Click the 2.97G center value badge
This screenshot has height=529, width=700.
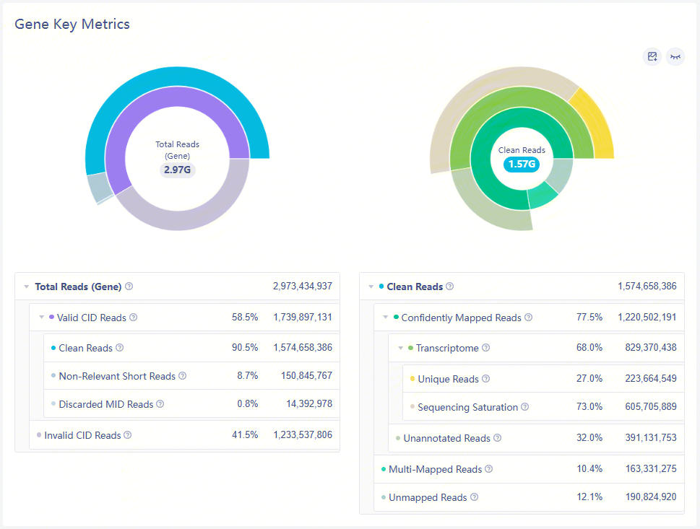pyautogui.click(x=178, y=170)
